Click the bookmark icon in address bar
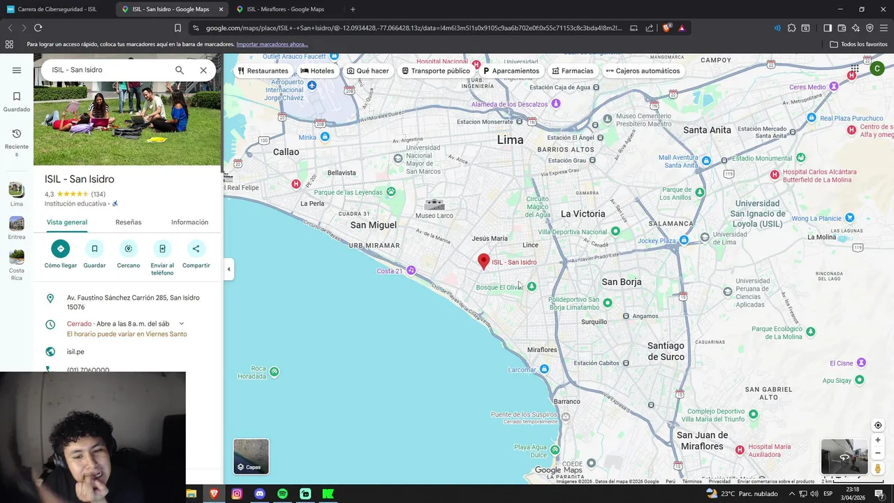The width and height of the screenshot is (894, 503). [x=177, y=28]
